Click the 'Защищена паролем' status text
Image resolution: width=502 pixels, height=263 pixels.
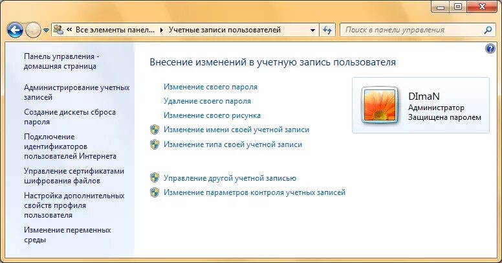coord(444,117)
